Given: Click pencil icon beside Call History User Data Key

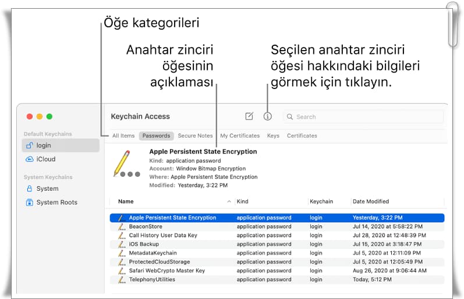Looking at the screenshot, I should tap(122, 236).
